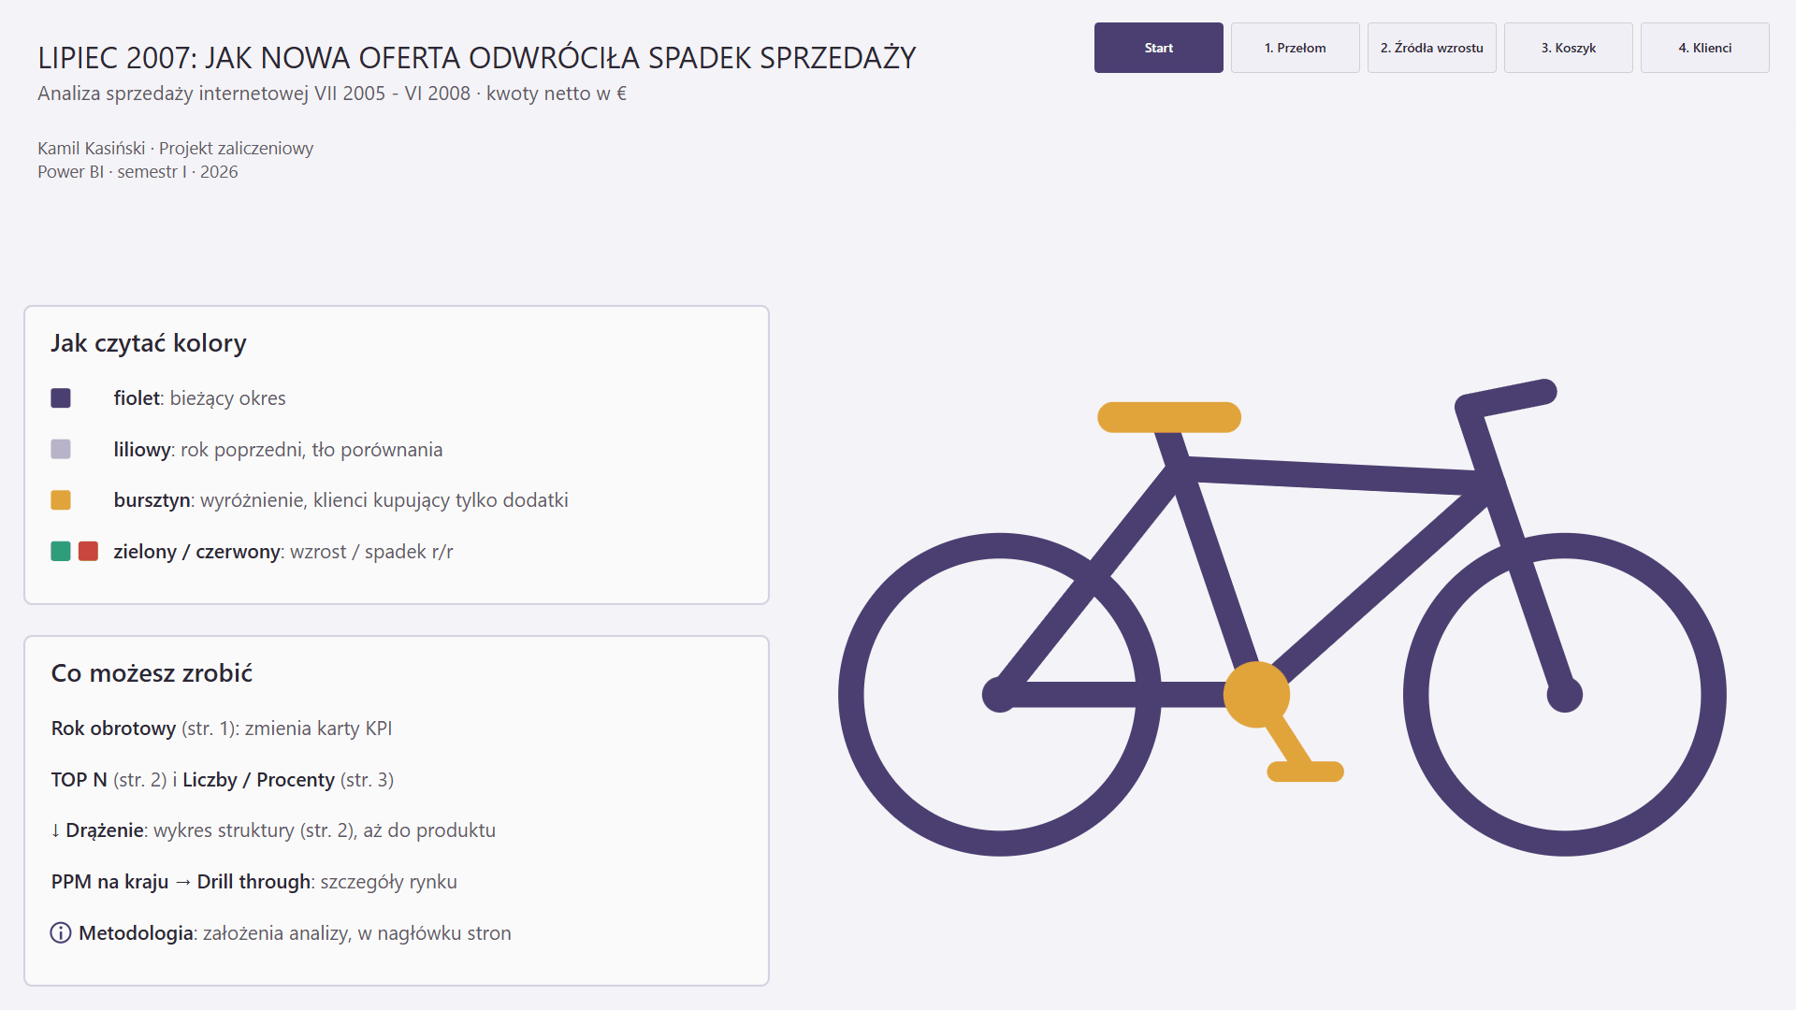Image resolution: width=1796 pixels, height=1010 pixels.
Task: Click the bicycle's amber saddle
Action: tap(1169, 417)
